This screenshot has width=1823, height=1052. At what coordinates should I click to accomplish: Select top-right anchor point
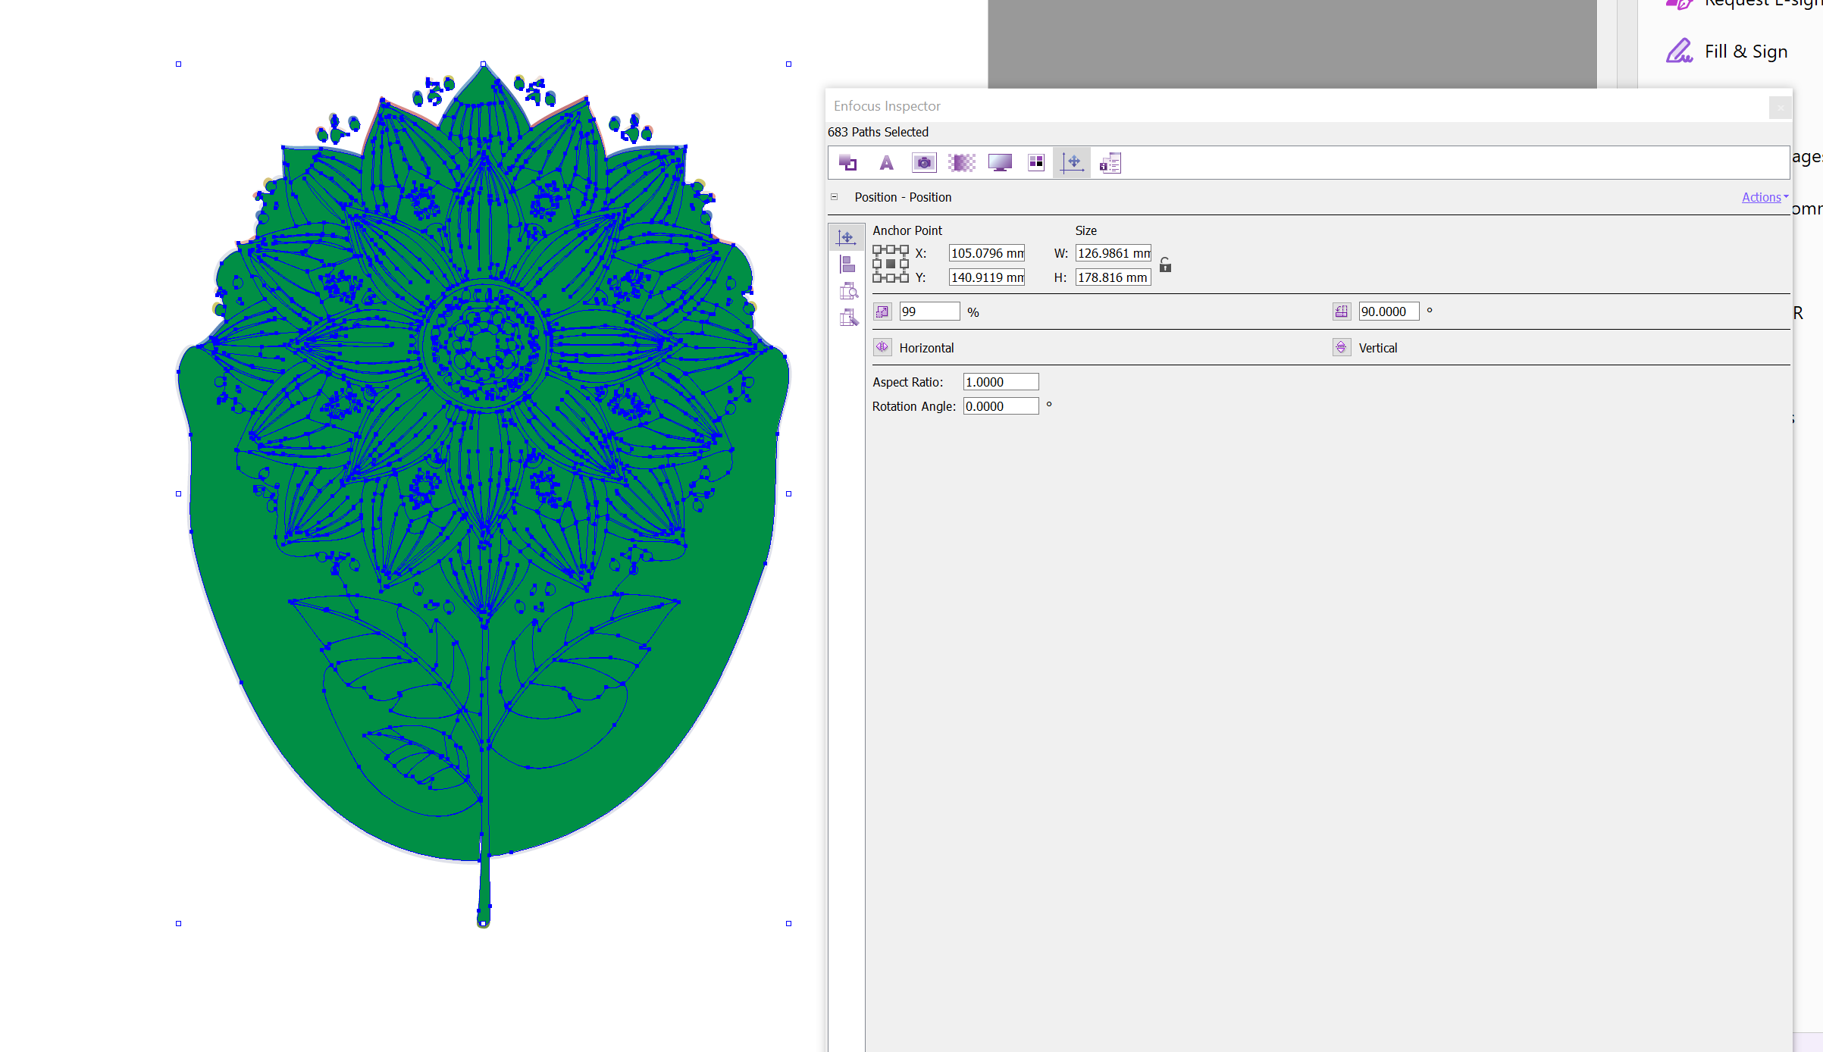(x=904, y=249)
